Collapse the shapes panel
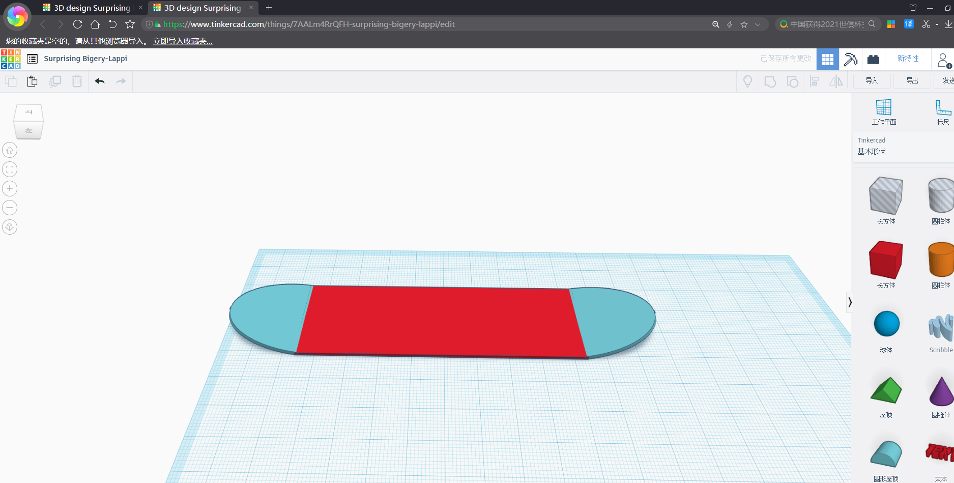This screenshot has height=483, width=954. pos(849,302)
